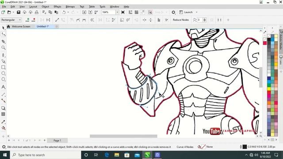Open Microsoft Edge from taskbar

click(107, 155)
